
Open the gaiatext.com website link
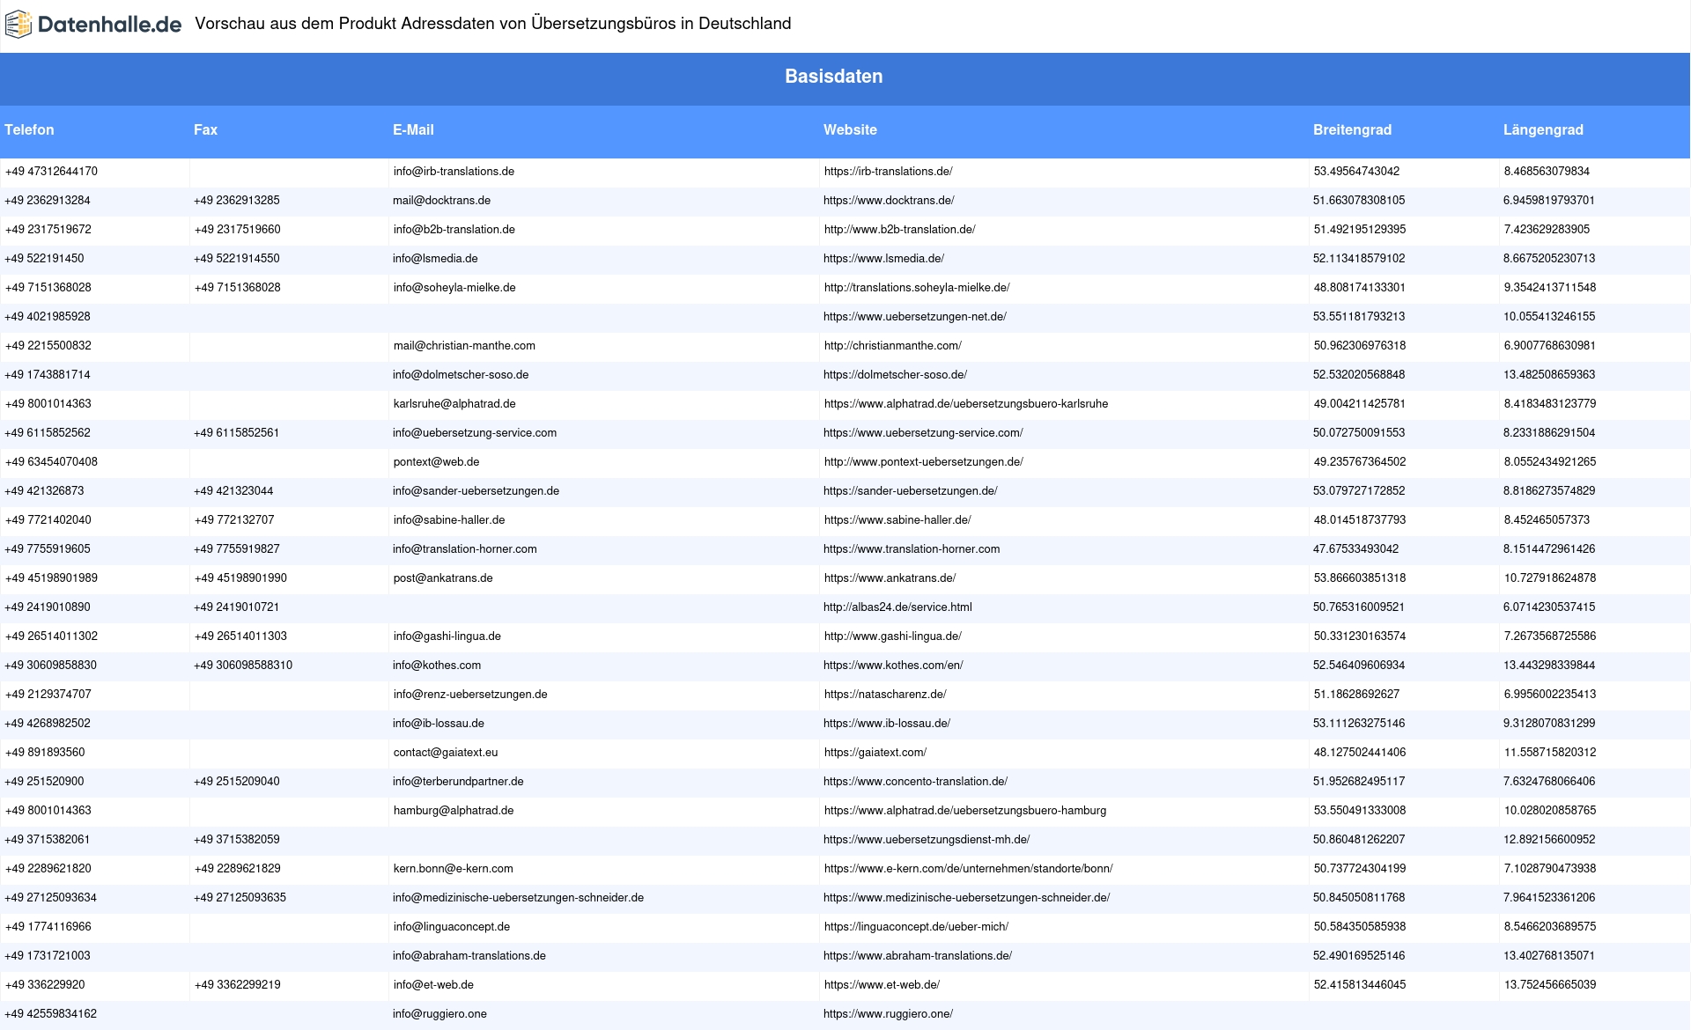coord(875,753)
